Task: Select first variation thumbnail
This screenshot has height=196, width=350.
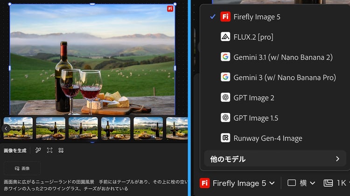Action: 18,128
